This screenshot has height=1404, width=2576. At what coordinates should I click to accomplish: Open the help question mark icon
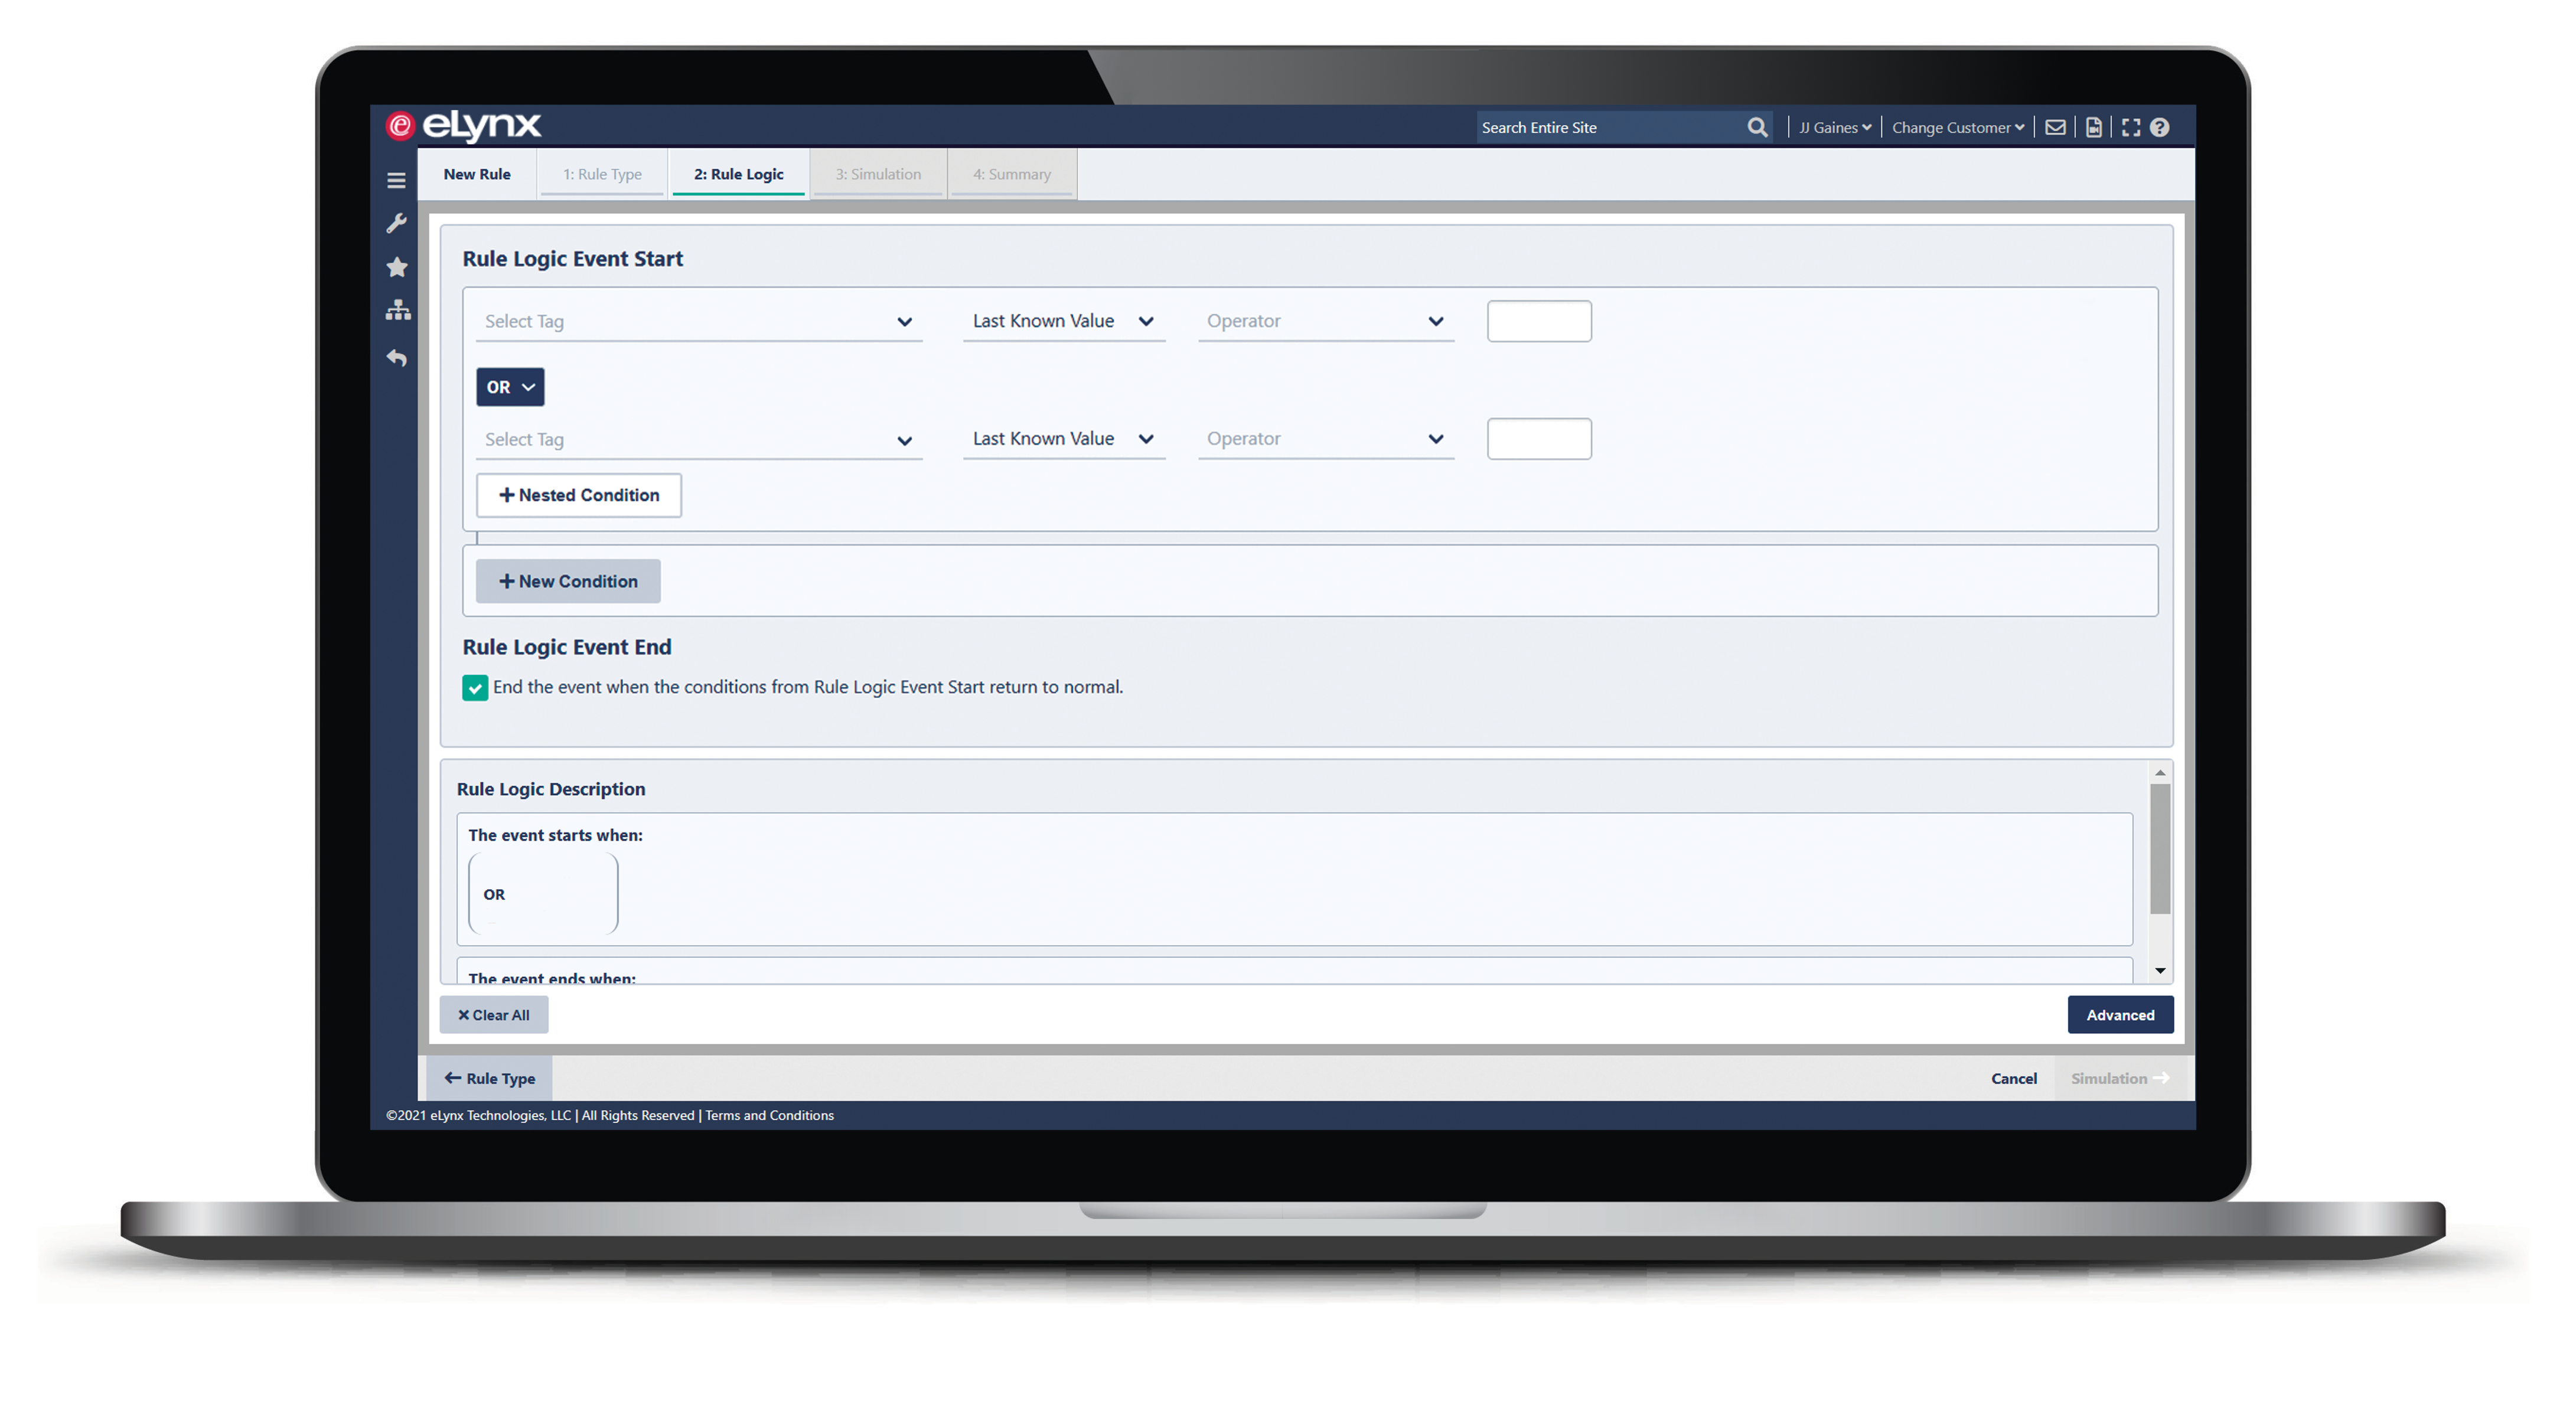(x=2160, y=127)
